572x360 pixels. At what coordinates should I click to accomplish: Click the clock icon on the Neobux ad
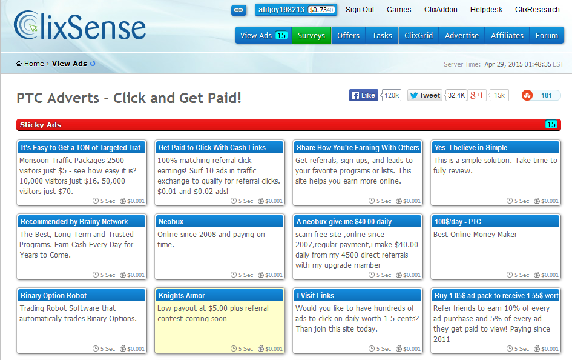[232, 275]
